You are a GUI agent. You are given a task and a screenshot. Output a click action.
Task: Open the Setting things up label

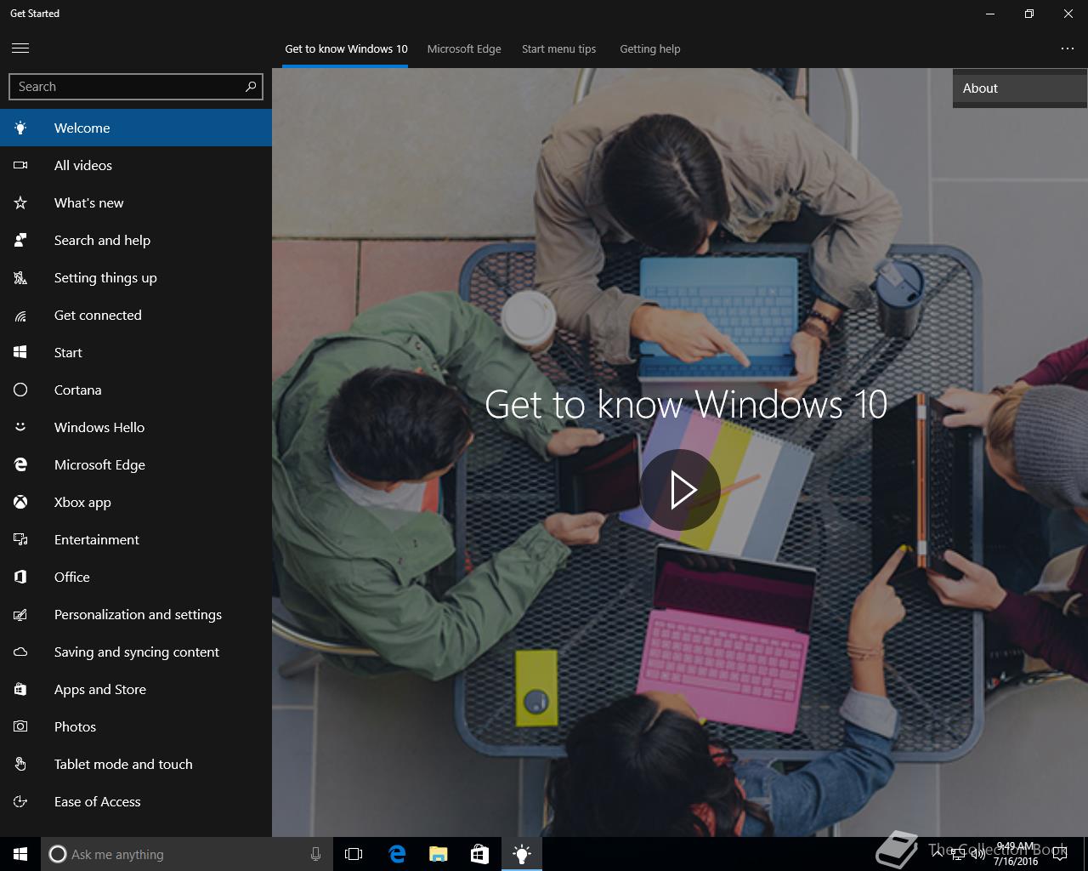tap(105, 277)
